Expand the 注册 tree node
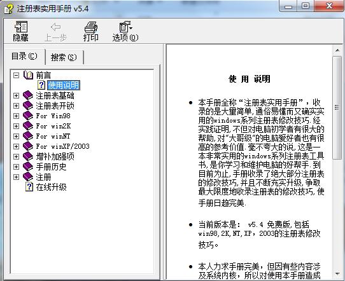 pos(16,177)
